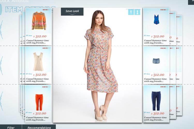Click the $312.00 price on orange sweater card
This screenshot has width=194, height=129.
[40, 36]
